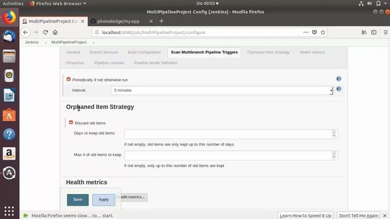Open page actions three-dot menu
The image size is (390, 219).
coord(306,32)
